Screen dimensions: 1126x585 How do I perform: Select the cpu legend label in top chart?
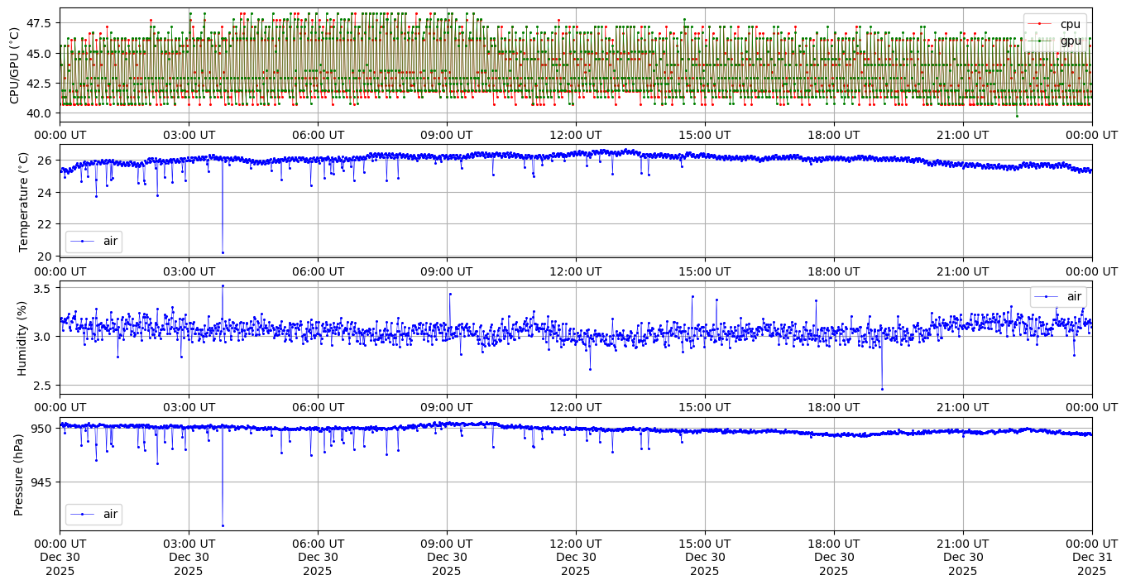[1070, 24]
